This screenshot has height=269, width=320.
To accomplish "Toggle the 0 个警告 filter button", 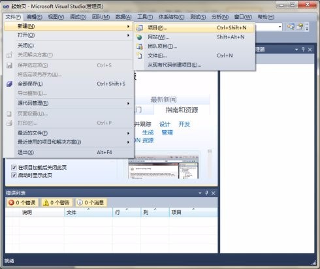I will (56, 202).
